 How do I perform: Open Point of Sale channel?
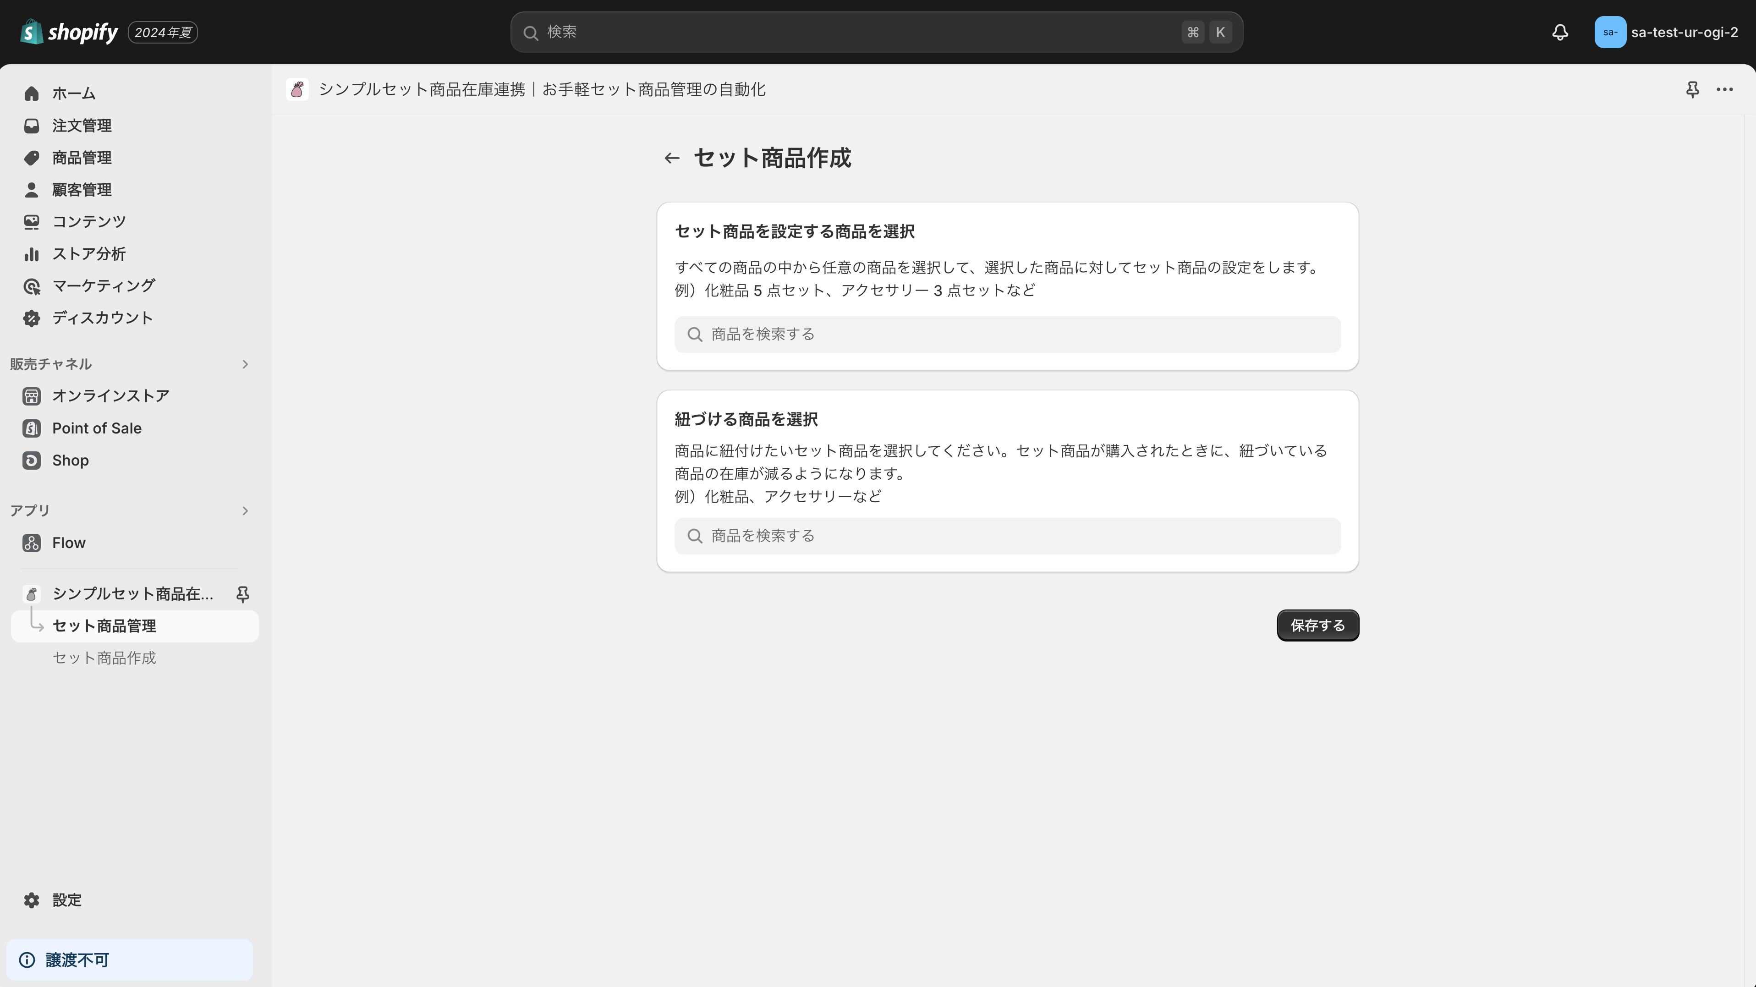point(97,428)
